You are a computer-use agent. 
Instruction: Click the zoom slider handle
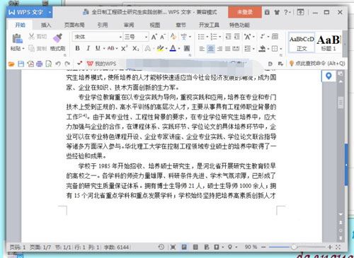[294, 247]
